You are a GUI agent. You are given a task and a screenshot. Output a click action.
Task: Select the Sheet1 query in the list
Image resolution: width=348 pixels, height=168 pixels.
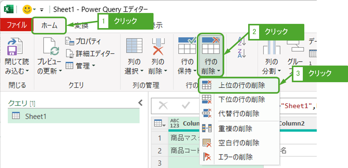[x=36, y=116]
